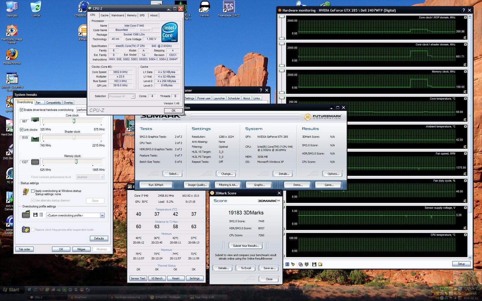Image resolution: width=482 pixels, height=301 pixels.
Task: Toggle Restore clock frequencies after suspended mode
Action: pos(33,230)
